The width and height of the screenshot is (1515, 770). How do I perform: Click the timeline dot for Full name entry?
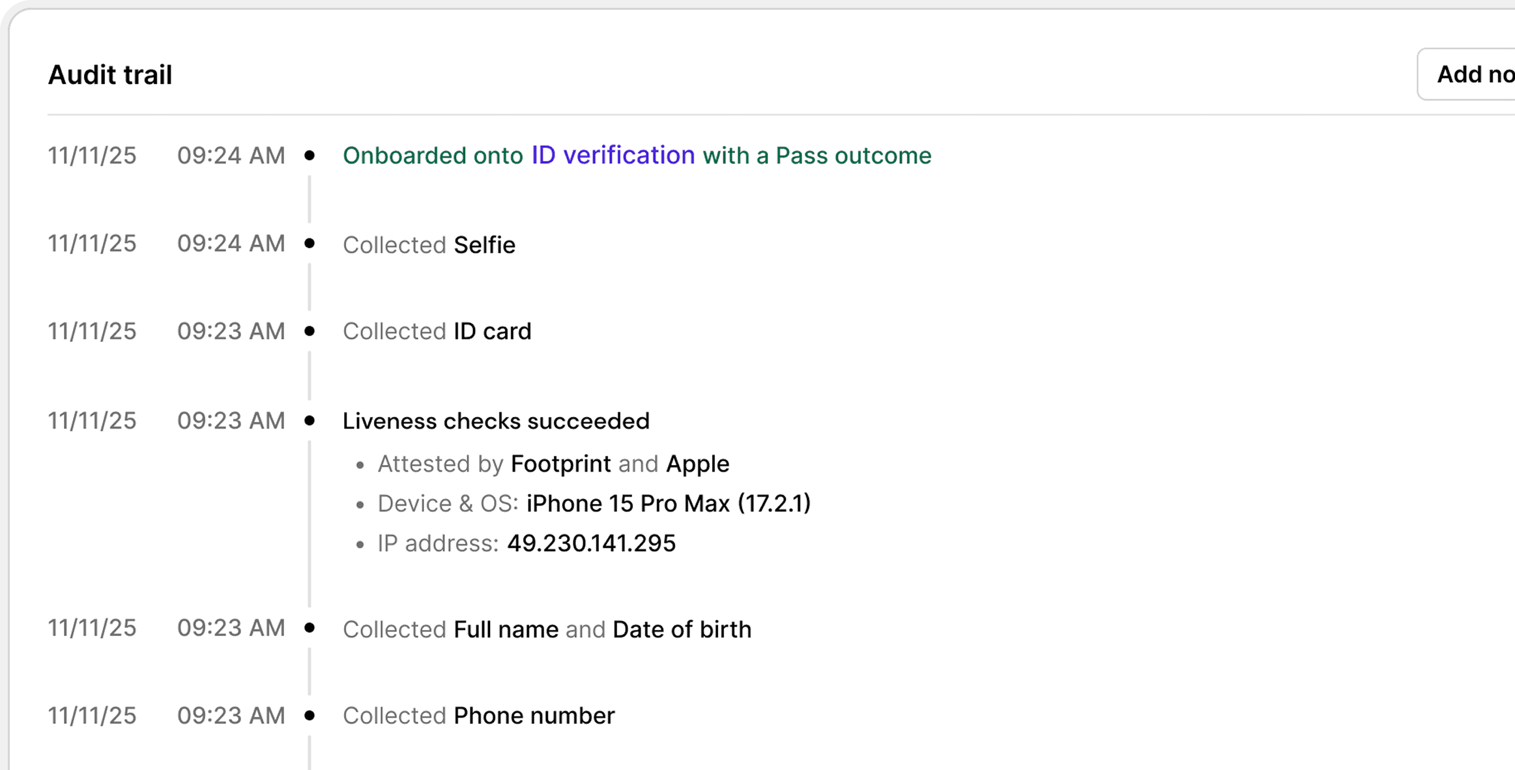[x=310, y=628]
